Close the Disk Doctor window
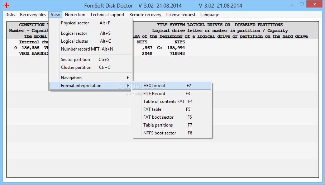This screenshot has height=185, width=325. pyautogui.click(x=314, y=4)
